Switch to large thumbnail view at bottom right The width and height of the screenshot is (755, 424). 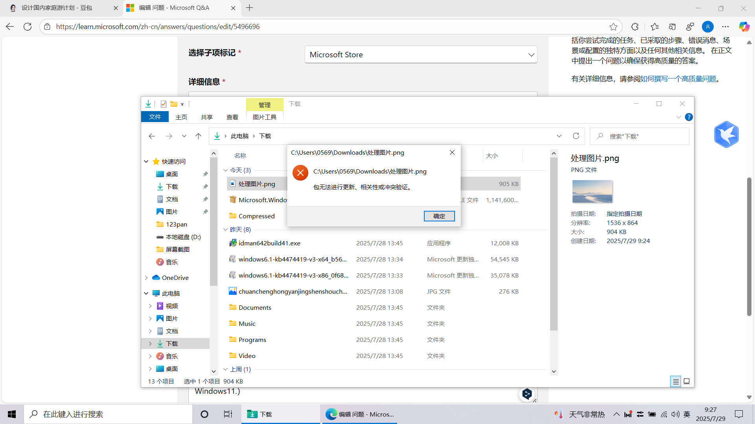(x=686, y=381)
